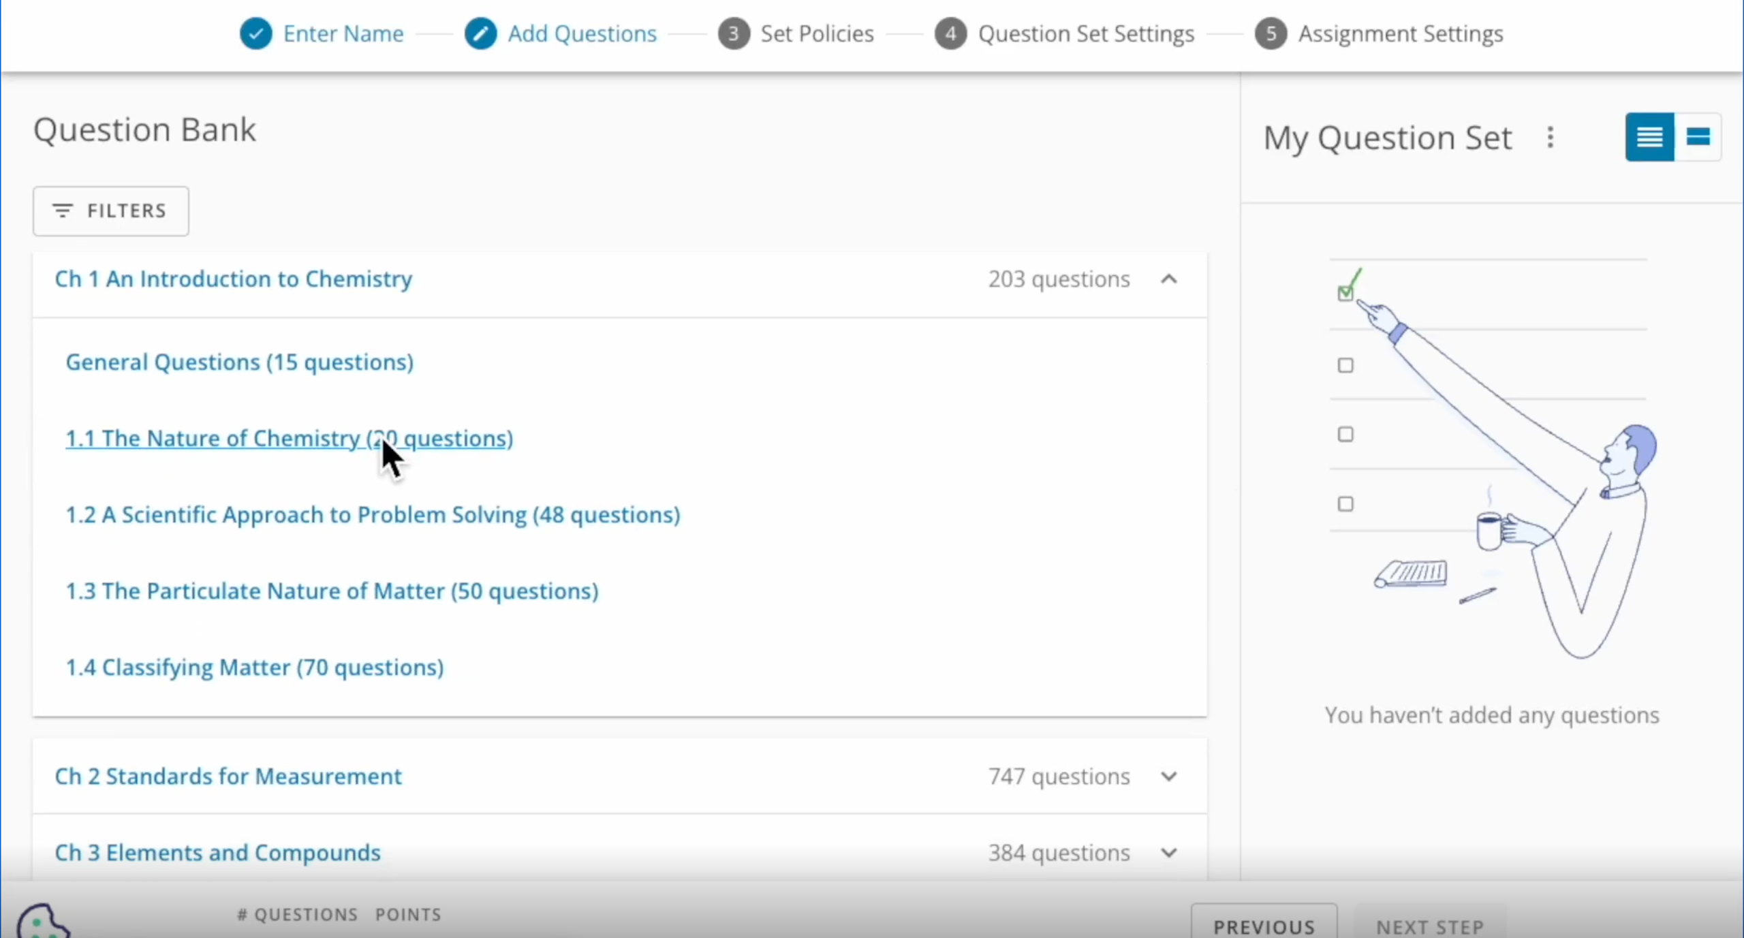Click the POINTS footer label
The image size is (1744, 938).
(409, 915)
